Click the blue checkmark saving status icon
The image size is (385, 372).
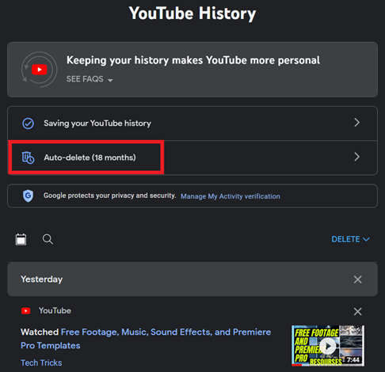click(x=28, y=123)
